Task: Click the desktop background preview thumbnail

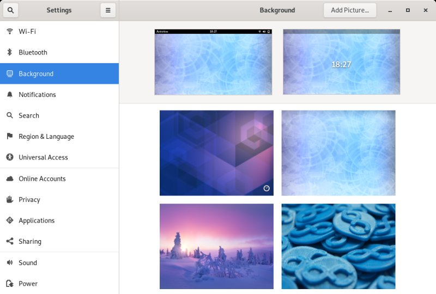Action: point(213,62)
